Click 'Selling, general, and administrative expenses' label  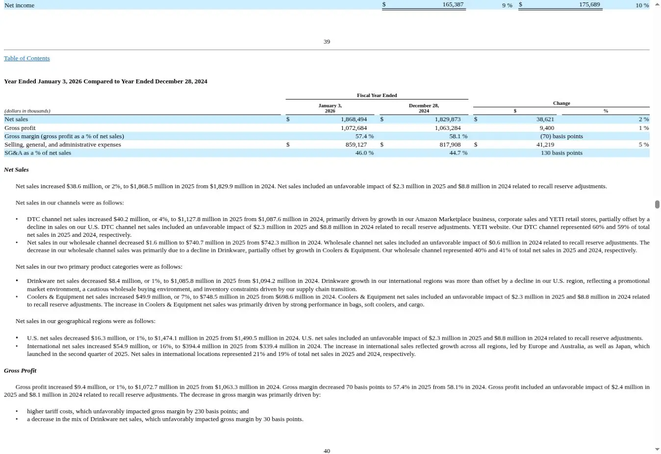coord(63,145)
